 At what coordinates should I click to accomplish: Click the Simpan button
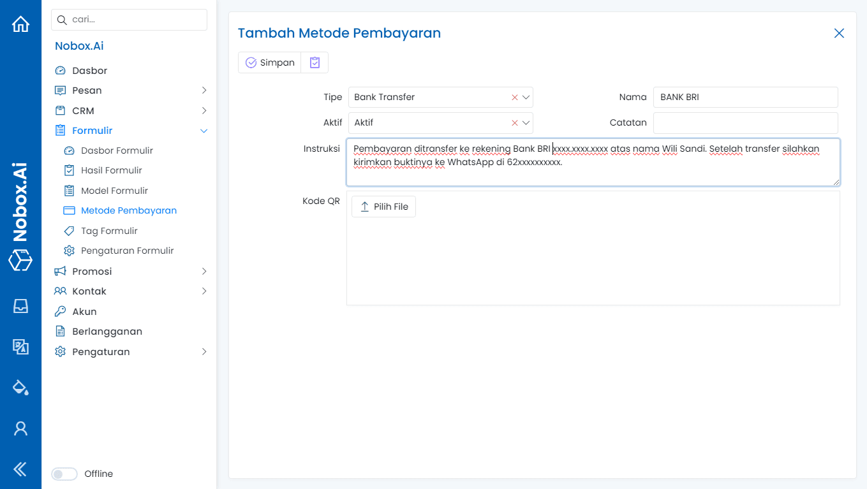point(269,62)
